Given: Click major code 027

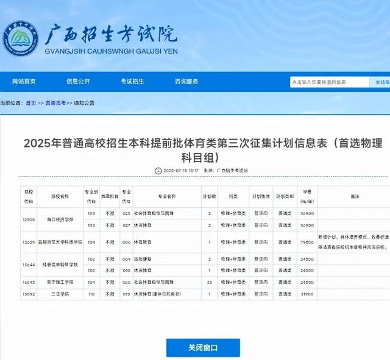Looking at the screenshot, I should pos(126,225).
